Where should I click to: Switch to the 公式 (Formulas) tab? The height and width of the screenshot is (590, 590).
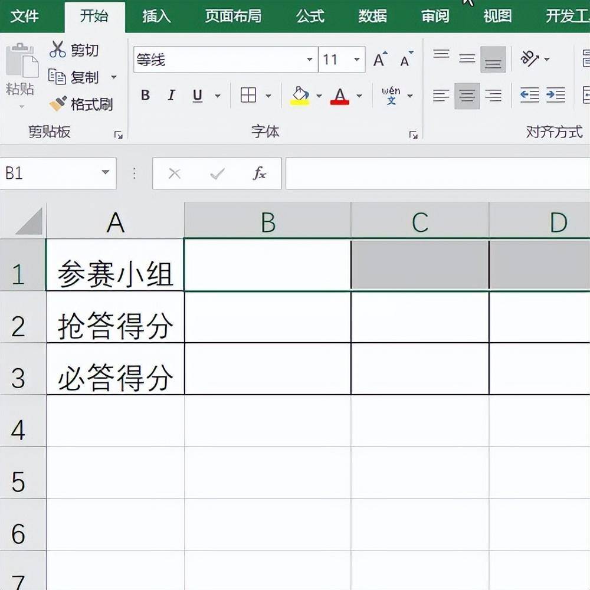point(310,16)
